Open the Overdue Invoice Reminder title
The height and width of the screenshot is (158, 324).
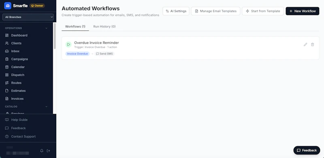(96, 43)
